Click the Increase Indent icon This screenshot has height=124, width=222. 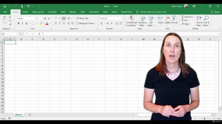pyautogui.click(x=72, y=23)
